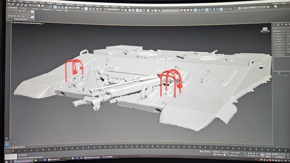Click the Play Animation button

[x=251, y=153]
